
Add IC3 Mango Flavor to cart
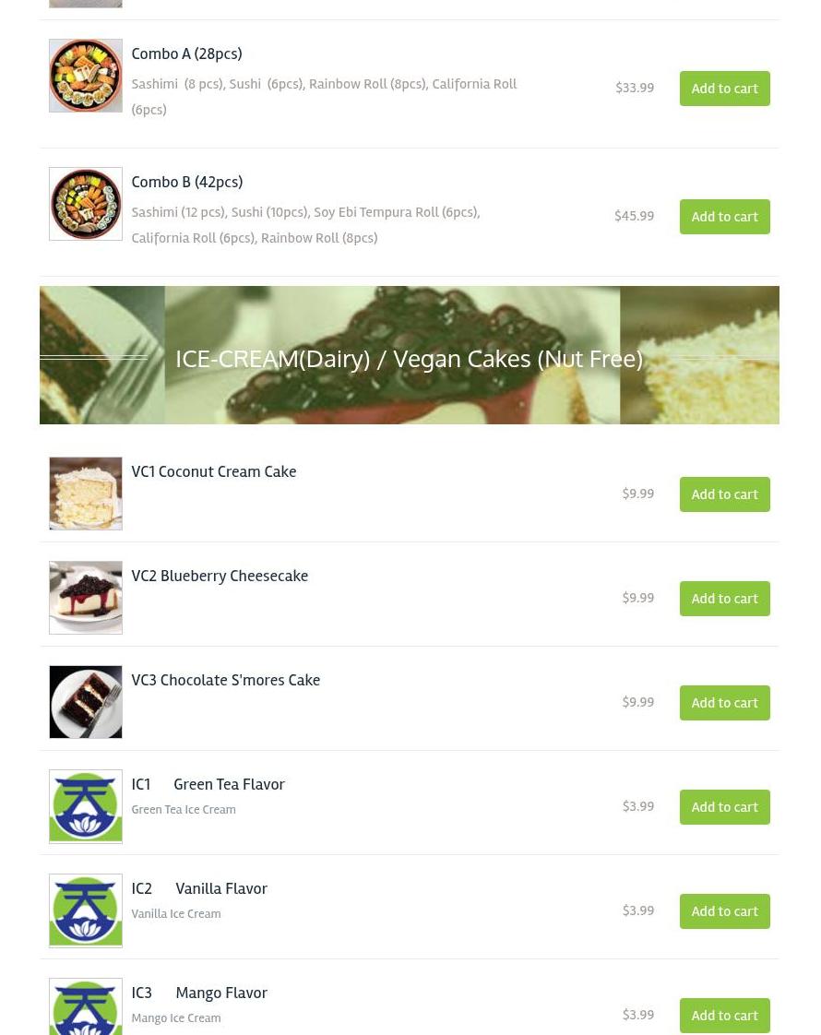(x=725, y=1016)
